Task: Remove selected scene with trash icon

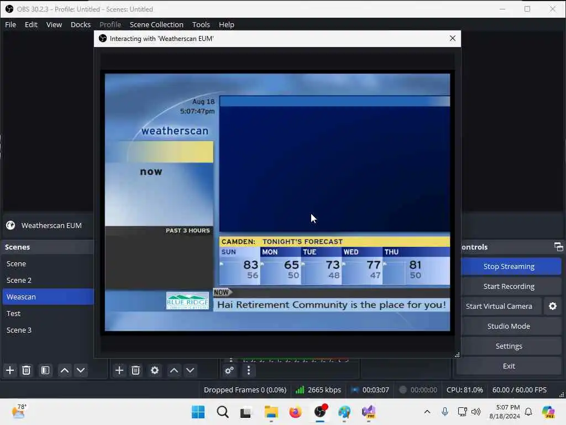Action: coord(26,370)
